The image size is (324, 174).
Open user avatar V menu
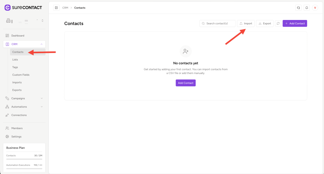coord(315,8)
